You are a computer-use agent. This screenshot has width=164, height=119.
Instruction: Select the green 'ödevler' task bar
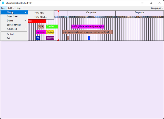52,26
